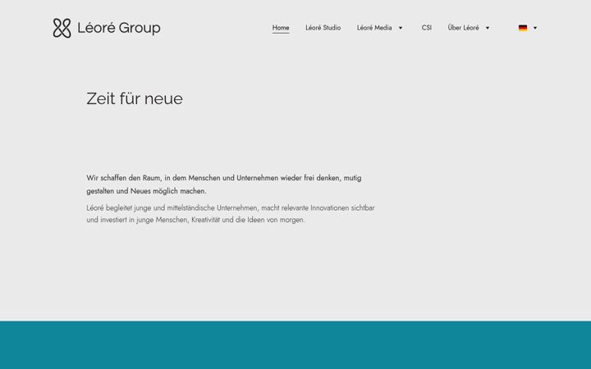Open the Home menu item
This screenshot has height=369, width=591.
point(281,28)
